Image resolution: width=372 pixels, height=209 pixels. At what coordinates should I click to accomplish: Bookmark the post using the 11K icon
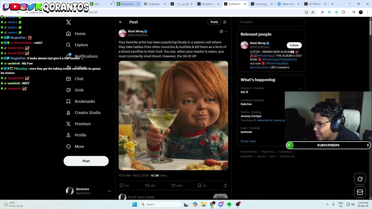coord(199,185)
